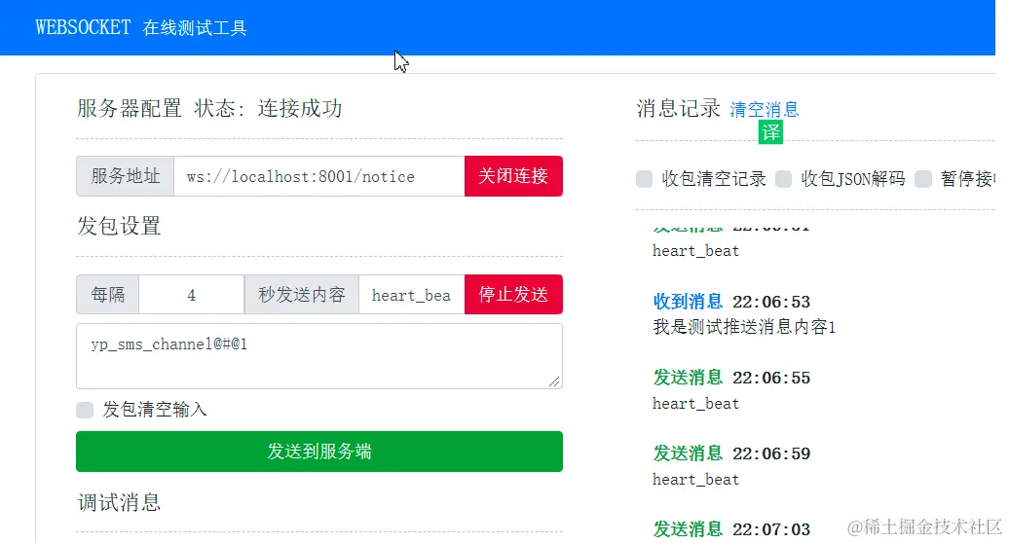Click the 关闭连接 button
This screenshot has width=1009, height=543.
(513, 176)
